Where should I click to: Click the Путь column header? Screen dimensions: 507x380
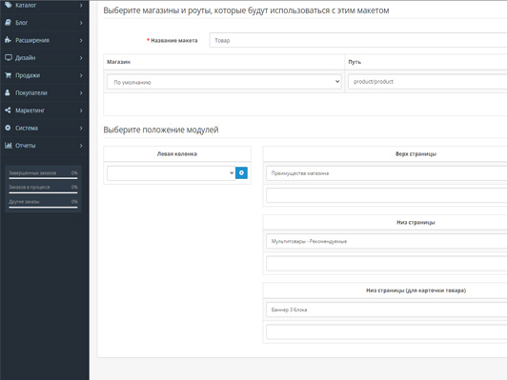[x=355, y=62]
